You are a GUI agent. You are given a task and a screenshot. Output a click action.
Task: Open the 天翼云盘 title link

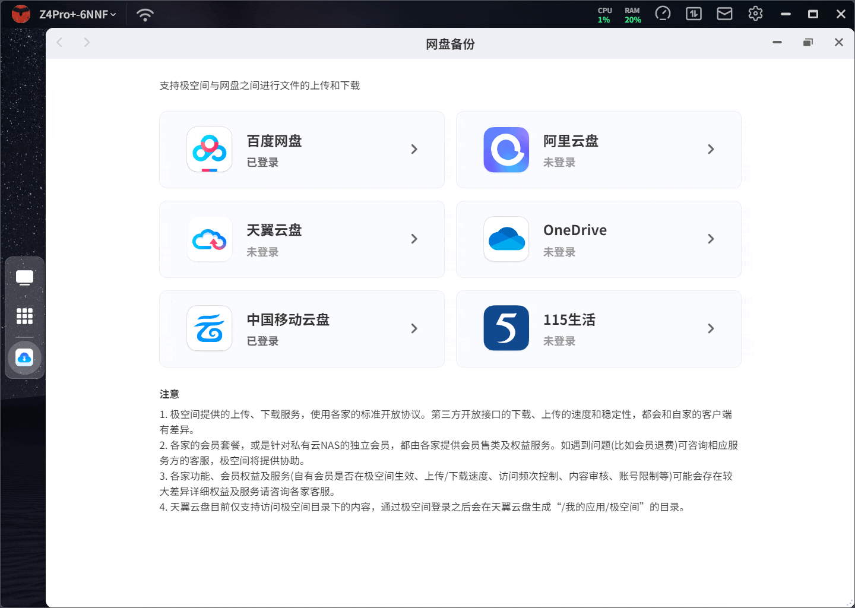point(274,230)
